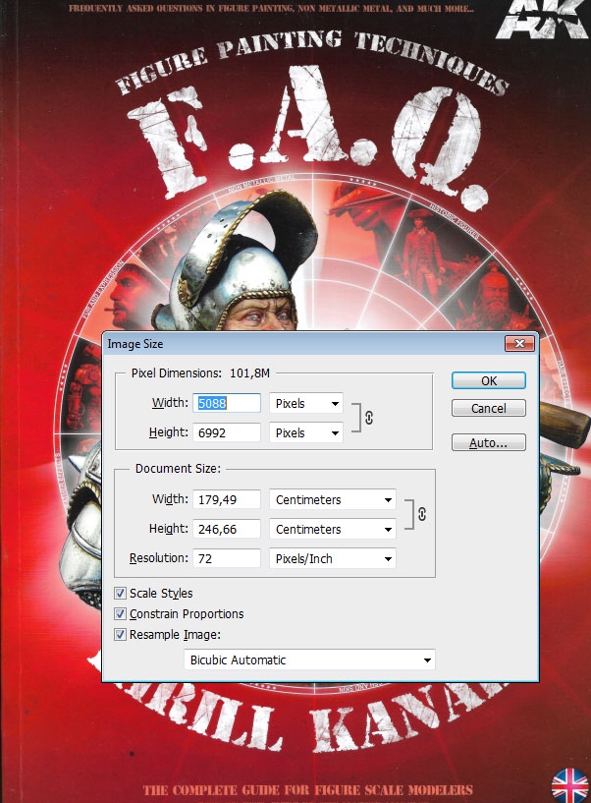Image resolution: width=591 pixels, height=803 pixels.
Task: Uncheck the Scale Styles checkbox
Action: (120, 593)
